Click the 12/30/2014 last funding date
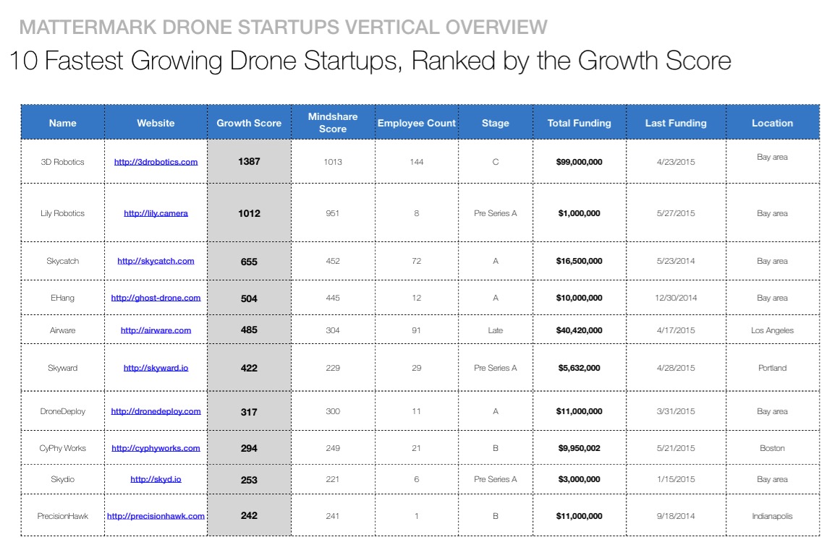 (676, 298)
